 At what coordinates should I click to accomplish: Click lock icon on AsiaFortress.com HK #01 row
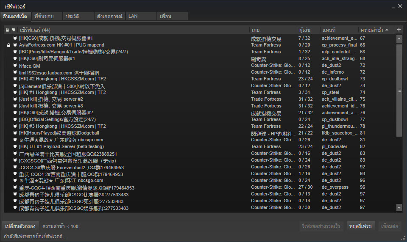(x=8, y=45)
